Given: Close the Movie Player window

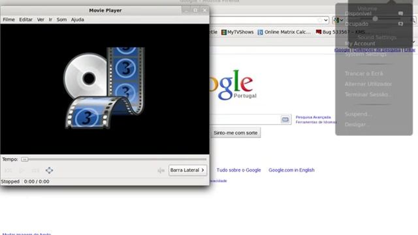Looking at the screenshot, I should tap(204, 10).
